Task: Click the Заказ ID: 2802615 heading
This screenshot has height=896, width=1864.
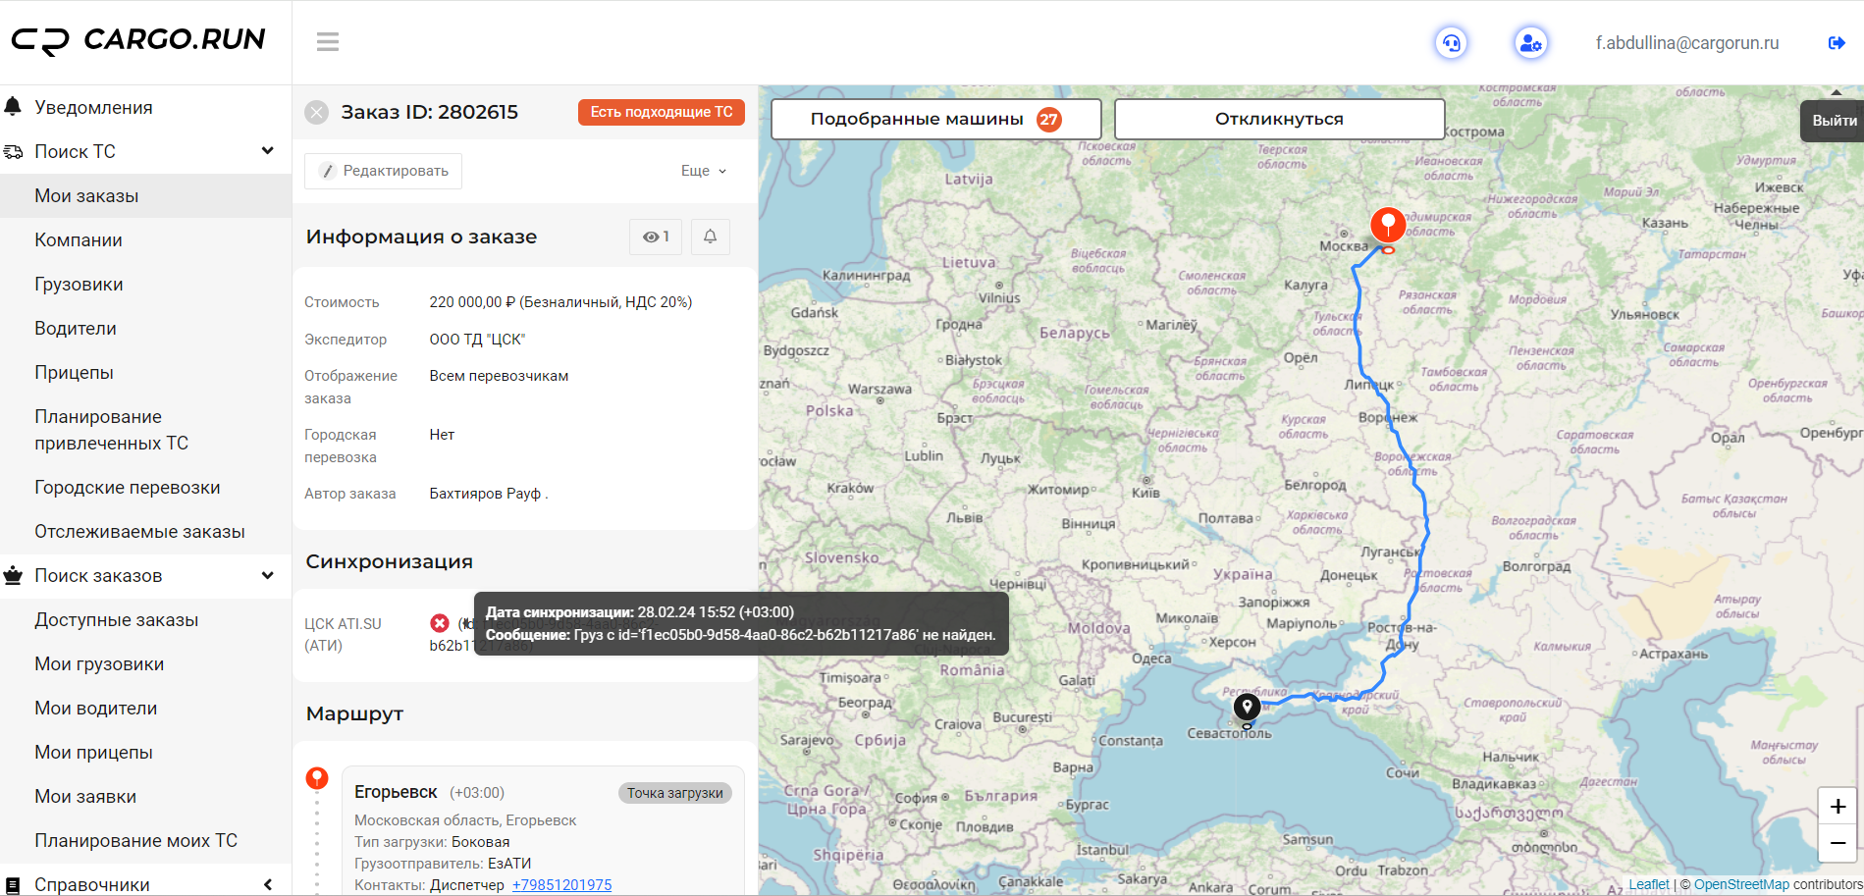Action: click(x=429, y=112)
